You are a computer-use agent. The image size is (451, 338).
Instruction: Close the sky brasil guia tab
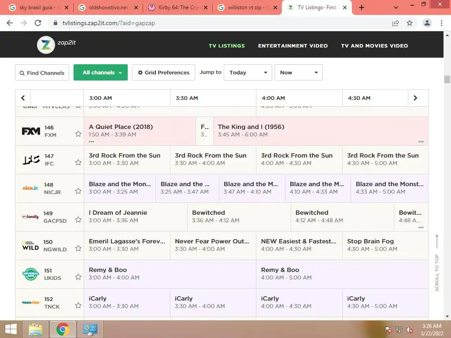pos(67,8)
